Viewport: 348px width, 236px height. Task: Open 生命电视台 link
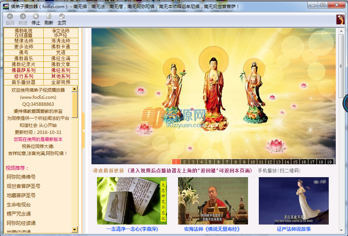(19, 205)
